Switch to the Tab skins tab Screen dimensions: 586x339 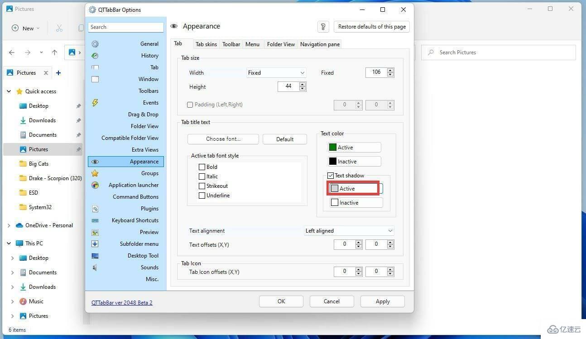[x=206, y=44]
